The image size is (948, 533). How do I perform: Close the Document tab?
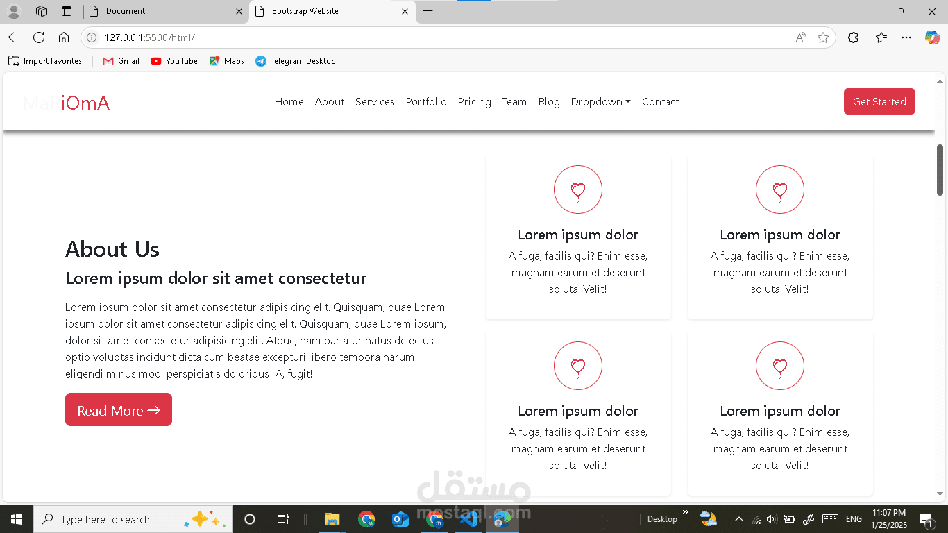coord(239,11)
